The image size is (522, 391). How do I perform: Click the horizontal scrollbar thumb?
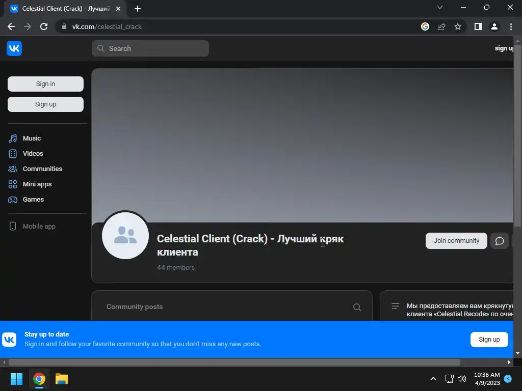(234, 362)
